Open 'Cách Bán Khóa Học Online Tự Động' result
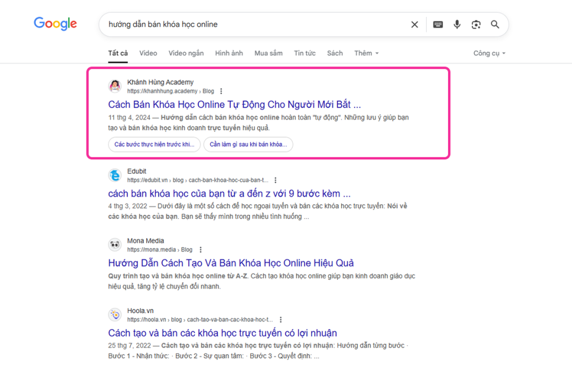 click(235, 104)
